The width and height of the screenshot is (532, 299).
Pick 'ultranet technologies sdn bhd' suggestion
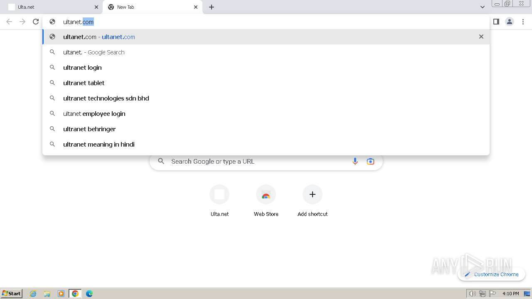[266, 98]
